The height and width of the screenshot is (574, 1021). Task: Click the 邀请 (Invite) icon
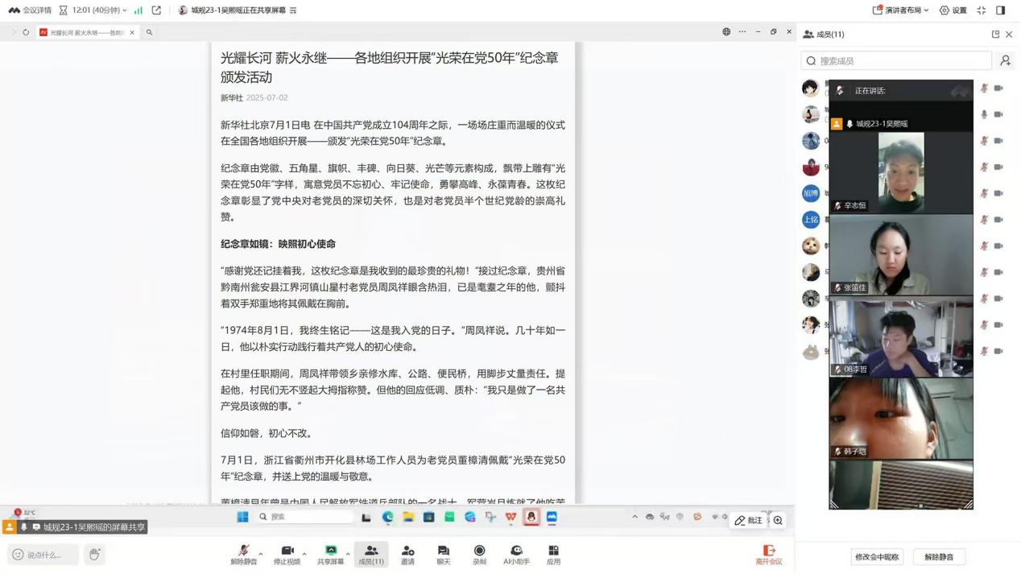(x=407, y=554)
